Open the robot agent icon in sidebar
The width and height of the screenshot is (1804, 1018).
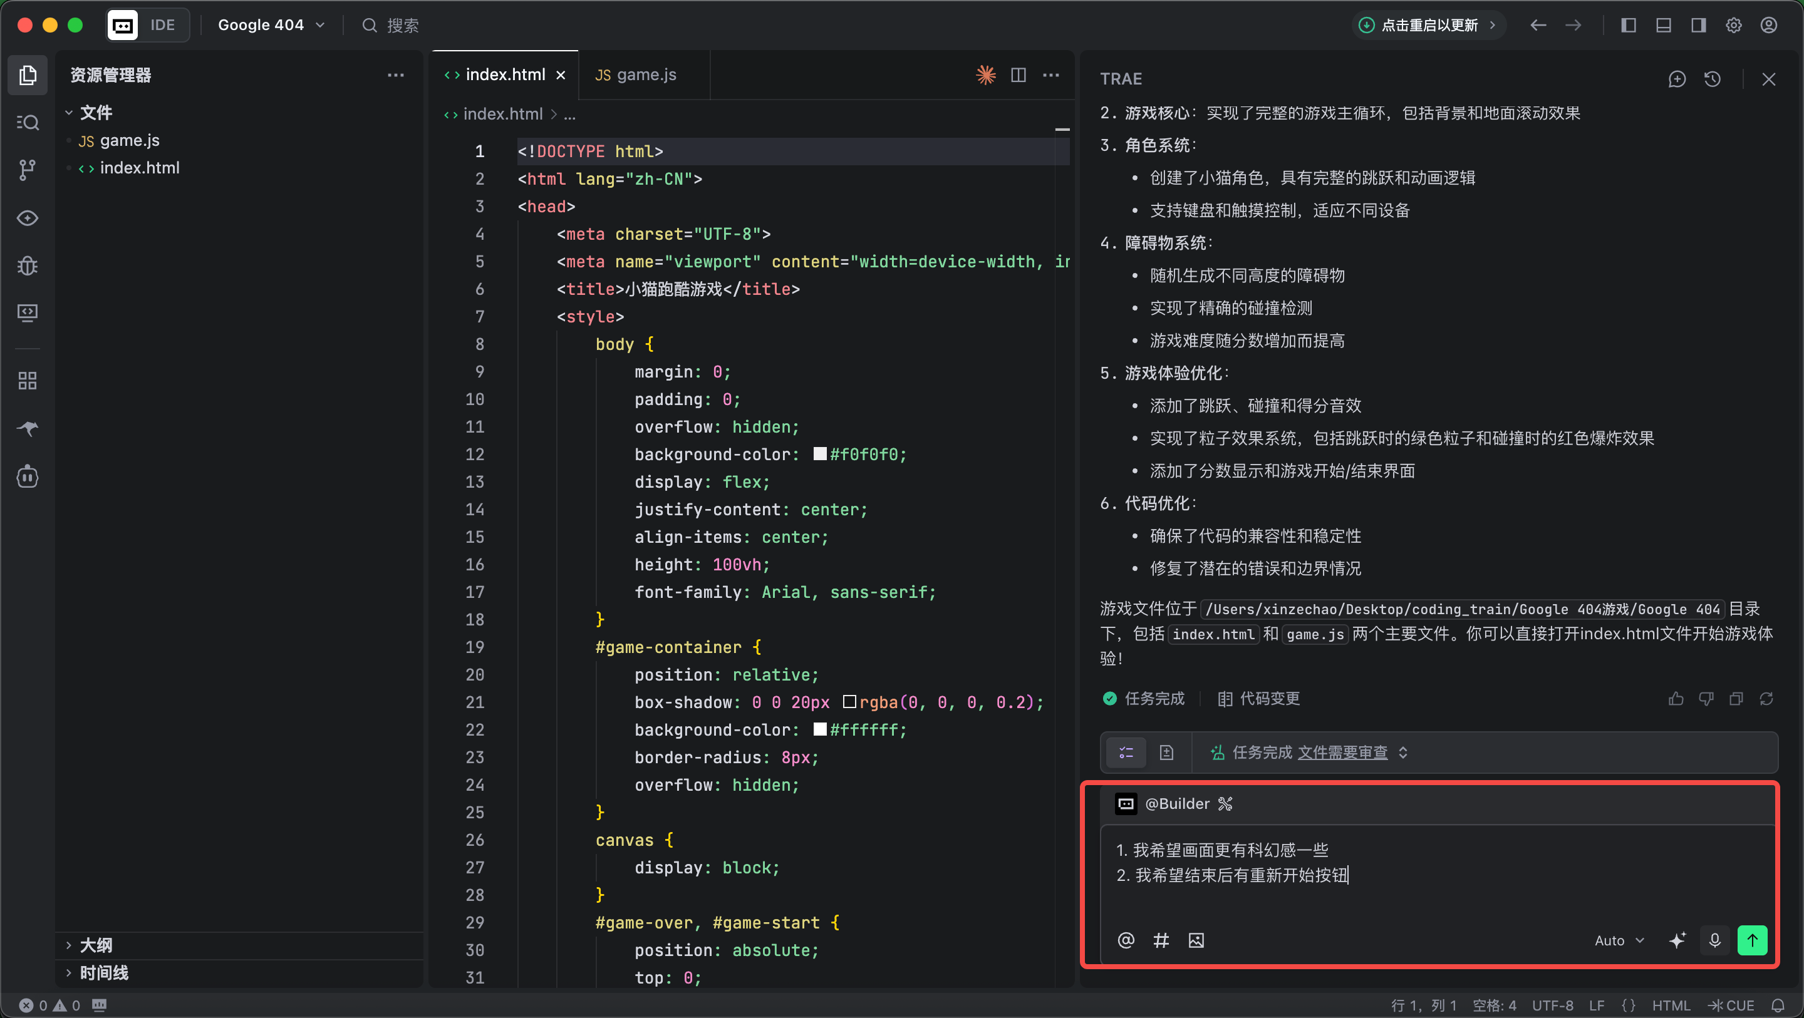pos(28,477)
